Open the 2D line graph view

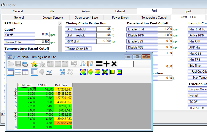click(x=49, y=72)
